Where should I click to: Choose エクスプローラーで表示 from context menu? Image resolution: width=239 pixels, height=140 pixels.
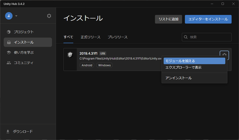(x=194, y=67)
